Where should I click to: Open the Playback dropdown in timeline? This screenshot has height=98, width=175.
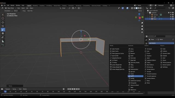(8, 89)
